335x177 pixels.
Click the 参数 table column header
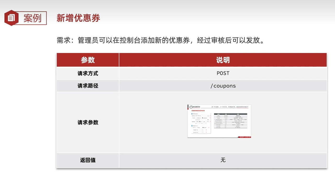coord(88,60)
